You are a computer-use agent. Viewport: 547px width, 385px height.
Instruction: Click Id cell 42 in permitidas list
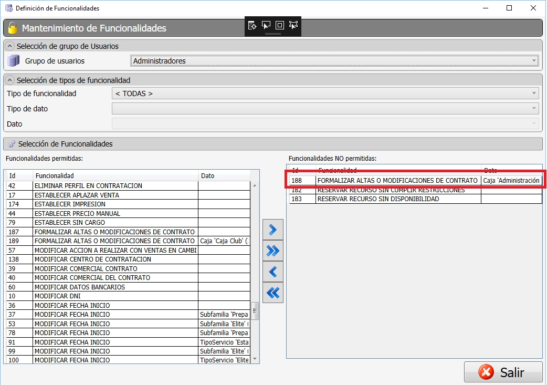(19, 186)
